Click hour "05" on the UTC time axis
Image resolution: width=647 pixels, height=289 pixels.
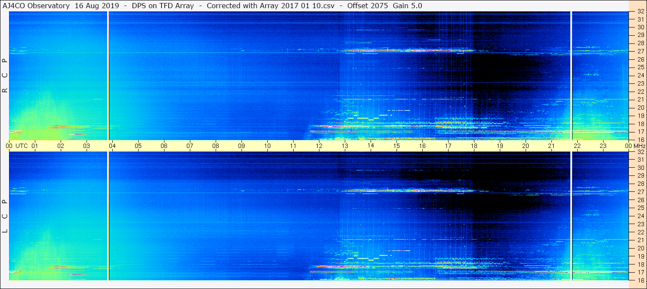(x=138, y=146)
